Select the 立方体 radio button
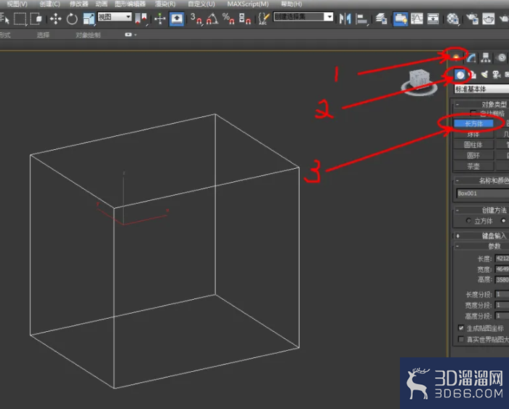509x409 pixels. (x=468, y=221)
